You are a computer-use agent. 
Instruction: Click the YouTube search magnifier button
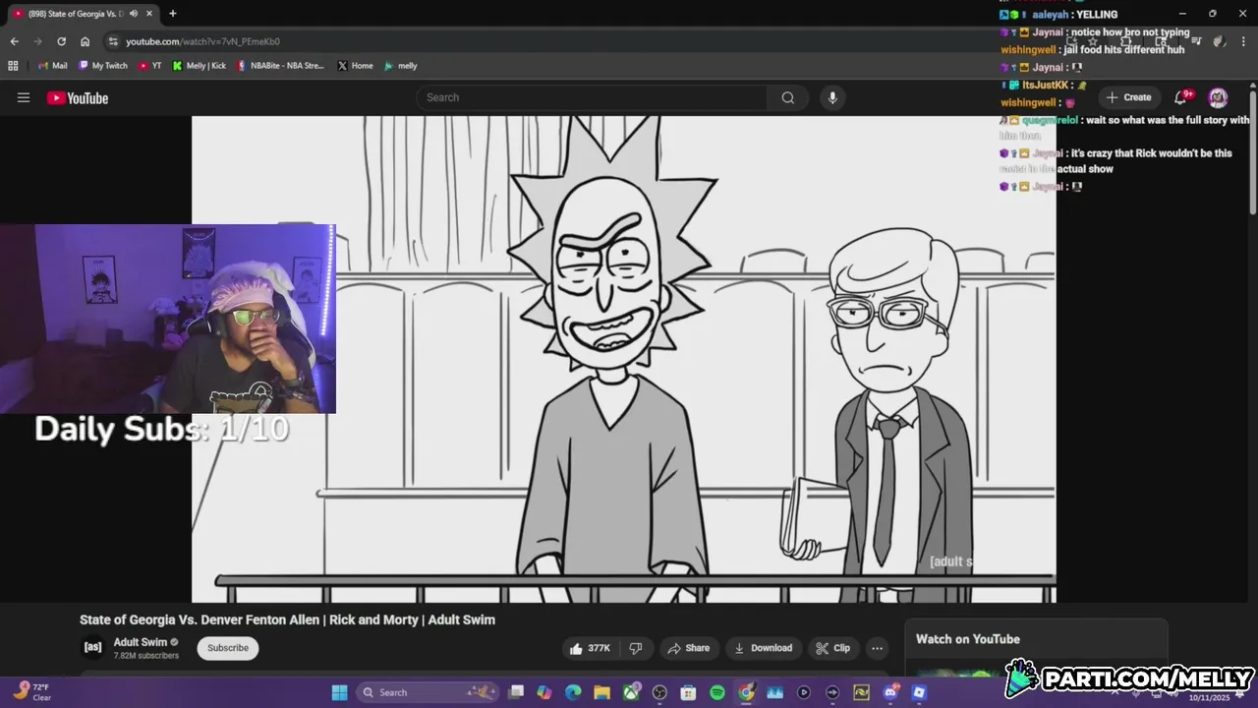tap(787, 97)
